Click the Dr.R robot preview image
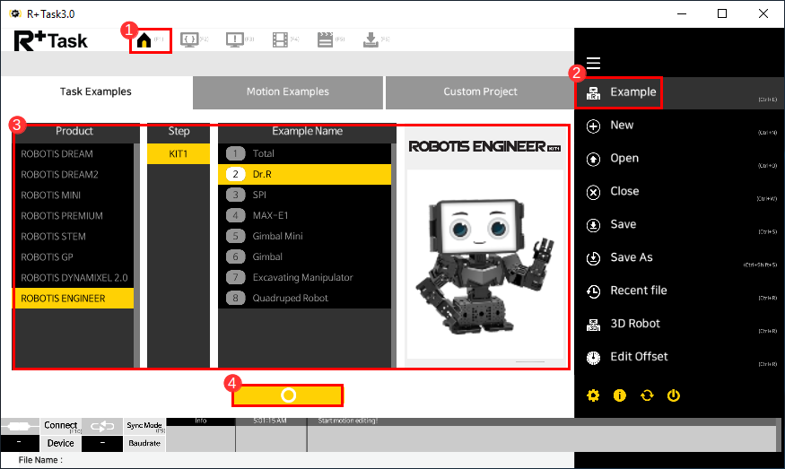Screen dimensions: 785x469 [485, 265]
